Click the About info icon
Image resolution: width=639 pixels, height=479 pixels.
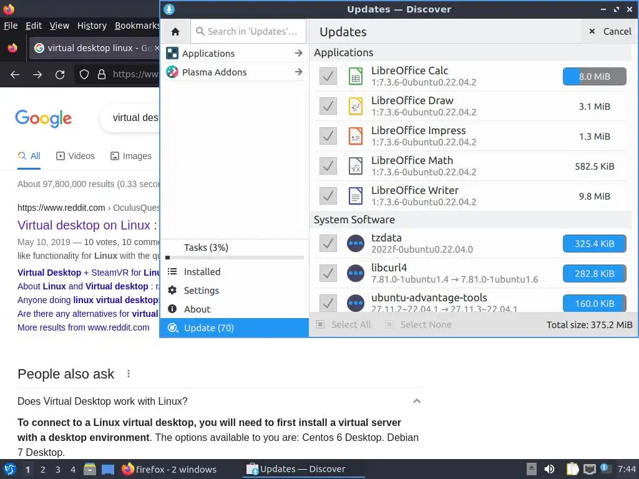click(172, 309)
